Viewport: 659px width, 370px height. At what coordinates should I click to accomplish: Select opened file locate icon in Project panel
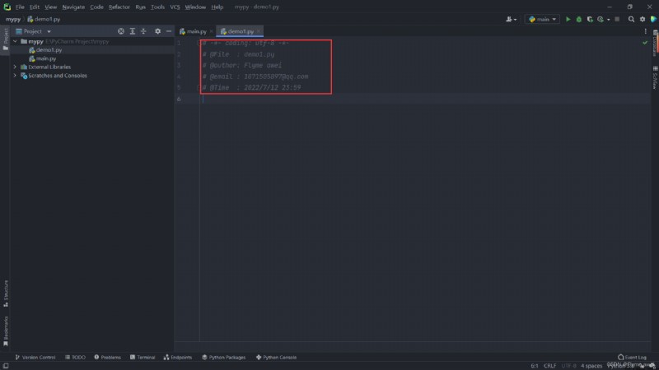click(121, 31)
